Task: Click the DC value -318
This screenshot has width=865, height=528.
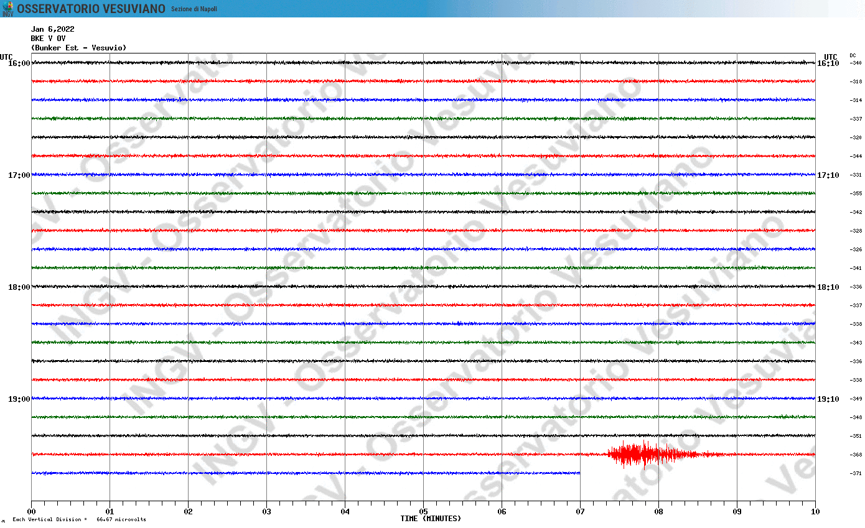Action: tap(856, 81)
